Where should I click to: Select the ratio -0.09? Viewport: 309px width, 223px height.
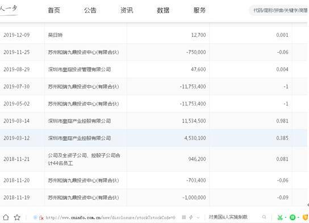click(x=283, y=197)
